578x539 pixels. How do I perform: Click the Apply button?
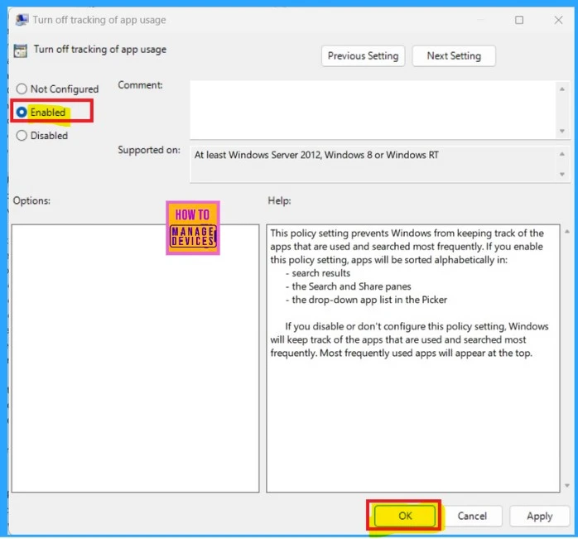[x=540, y=516]
